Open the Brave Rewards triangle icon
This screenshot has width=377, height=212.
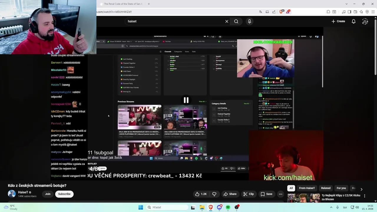[288, 12]
